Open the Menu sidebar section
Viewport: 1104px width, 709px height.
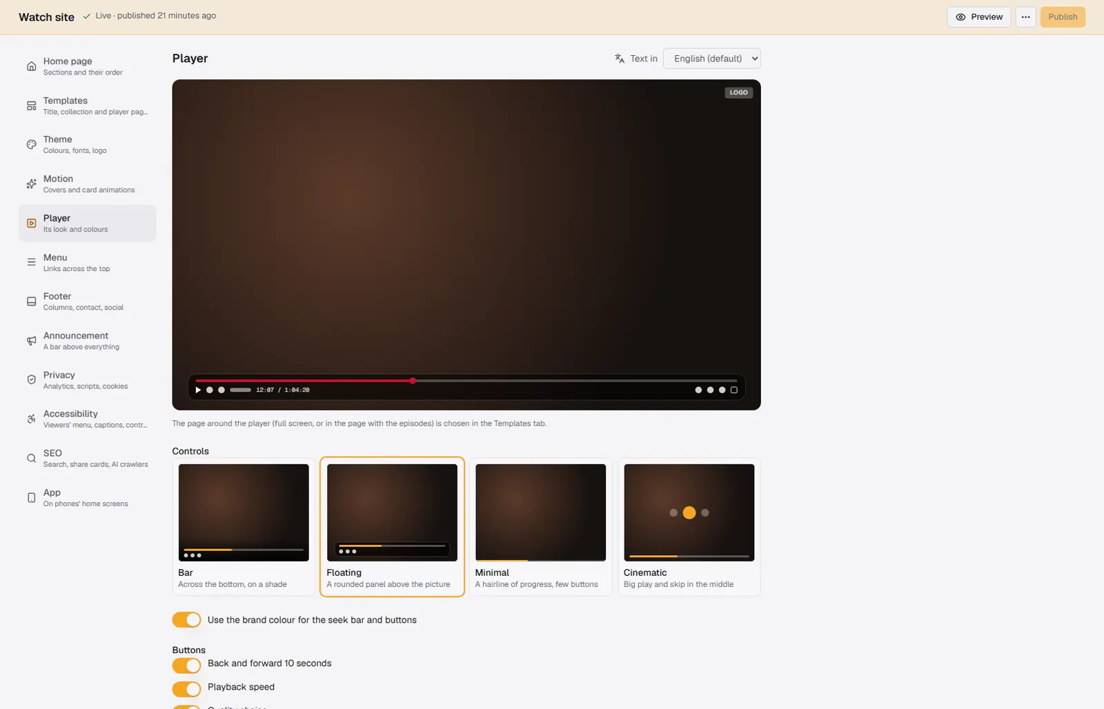tap(88, 263)
